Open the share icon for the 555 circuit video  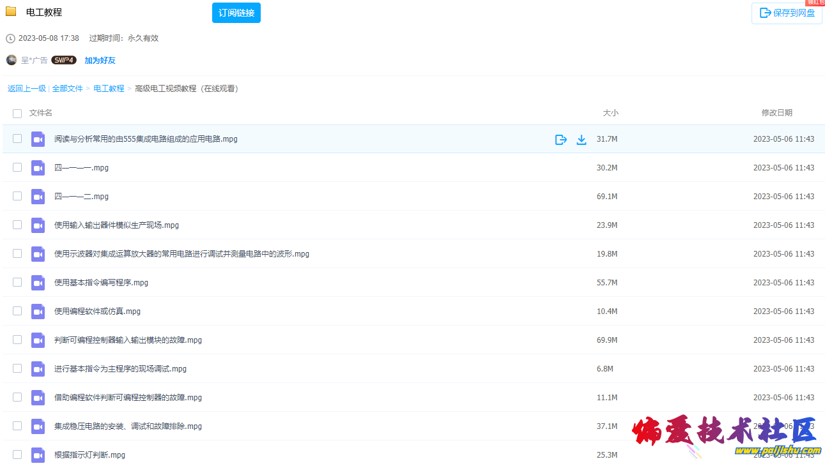(x=560, y=139)
